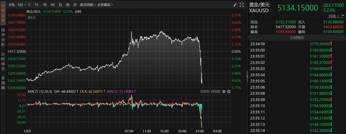Click the 15:00 time axis label
The height and width of the screenshot is (134, 346).
click(x=164, y=131)
